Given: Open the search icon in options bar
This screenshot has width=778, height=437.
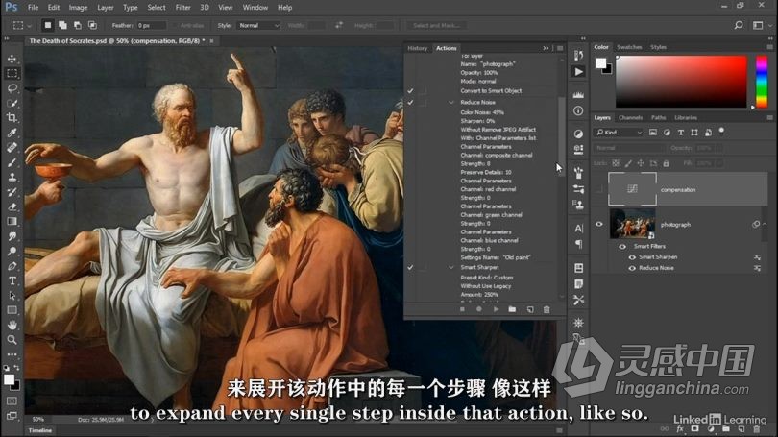Looking at the screenshot, I should click(739, 25).
